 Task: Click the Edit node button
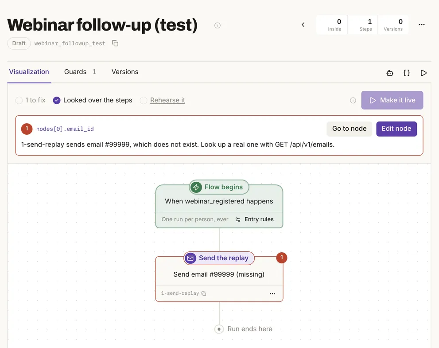pyautogui.click(x=396, y=129)
